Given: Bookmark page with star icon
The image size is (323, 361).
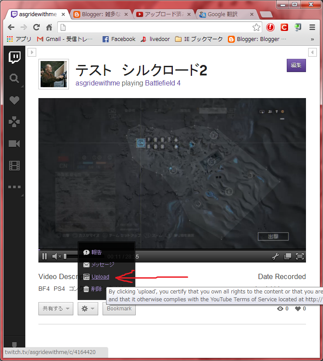Looking at the screenshot, I should pos(256,27).
